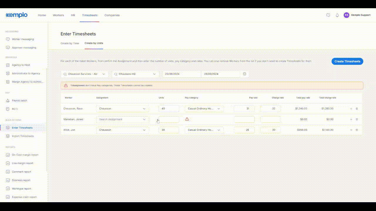Click the start date 23/09/2024 field
The image size is (376, 211).
tap(182, 74)
